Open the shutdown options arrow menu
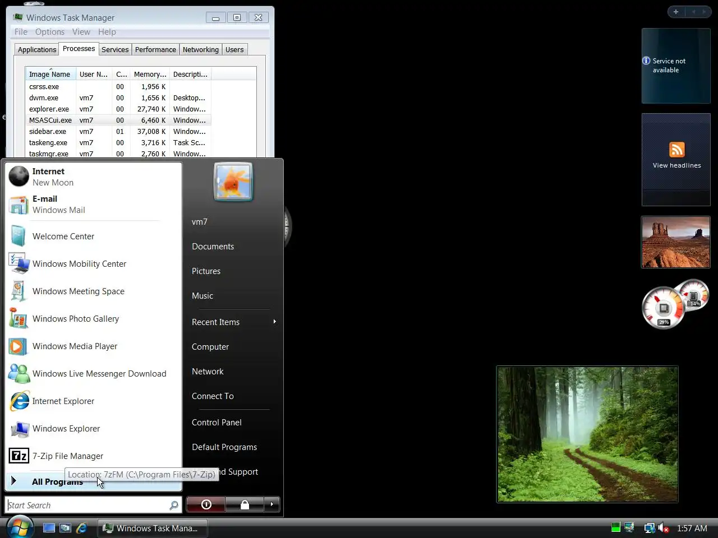 coord(271,504)
